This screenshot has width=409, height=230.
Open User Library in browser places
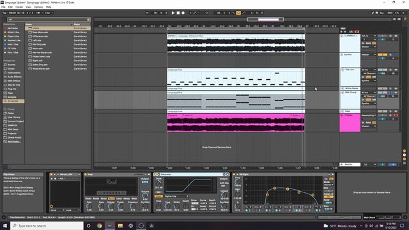pyautogui.click(x=14, y=117)
